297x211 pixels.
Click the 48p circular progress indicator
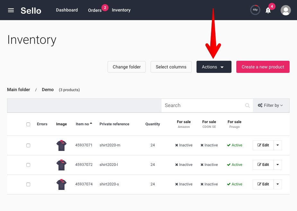(x=255, y=10)
